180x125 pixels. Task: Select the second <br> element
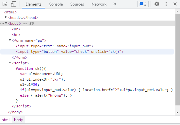click(16, 35)
